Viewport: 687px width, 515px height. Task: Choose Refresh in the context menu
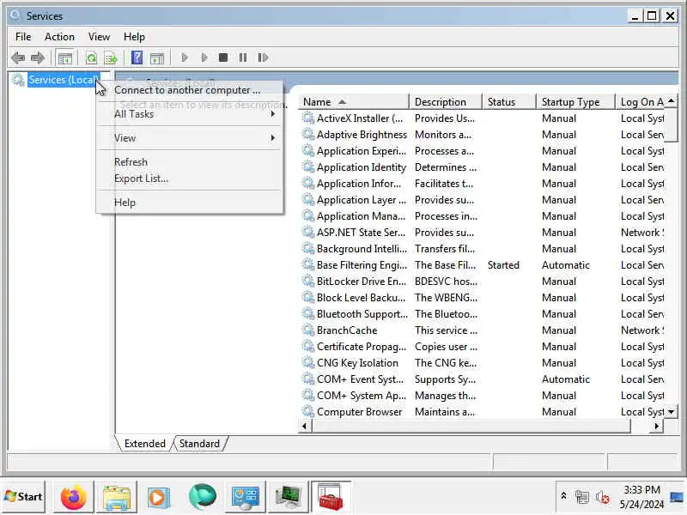189,162
